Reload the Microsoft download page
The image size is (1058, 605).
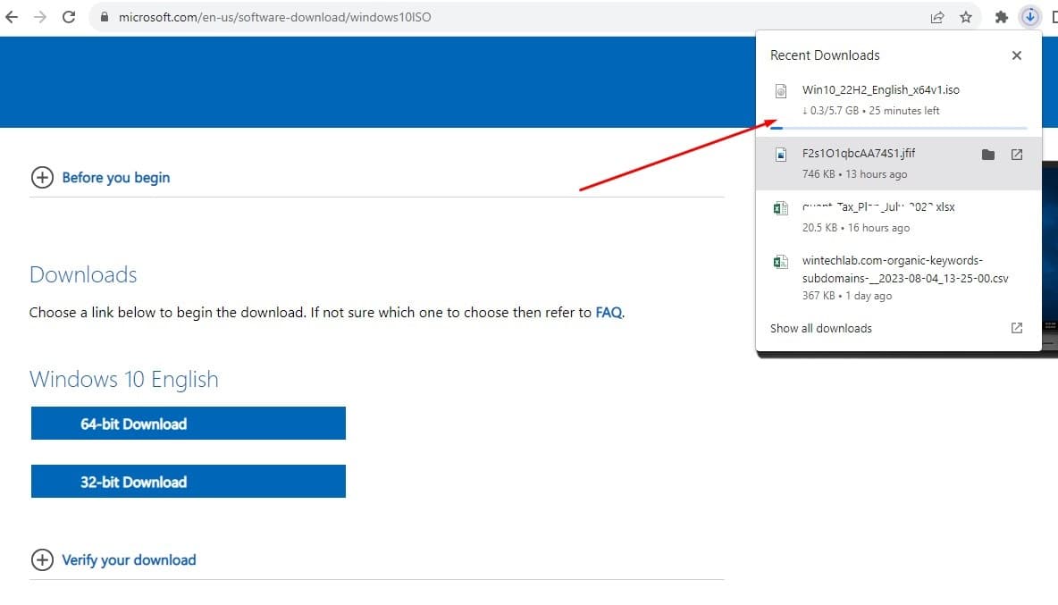[69, 15]
